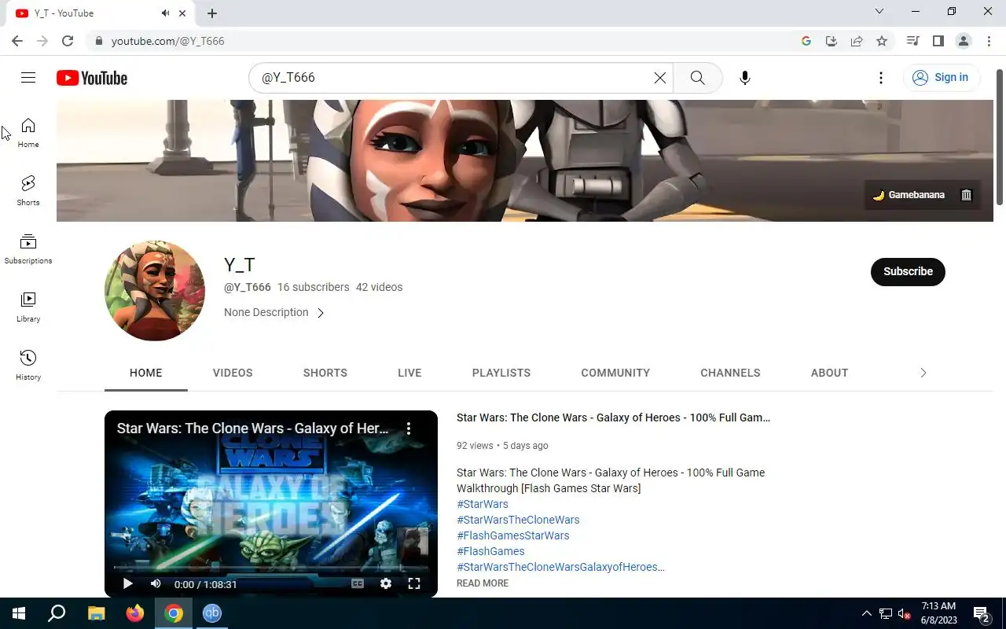Viewport: 1006px width, 629px height.
Task: Switch to the ABOUT tab
Action: coord(829,373)
